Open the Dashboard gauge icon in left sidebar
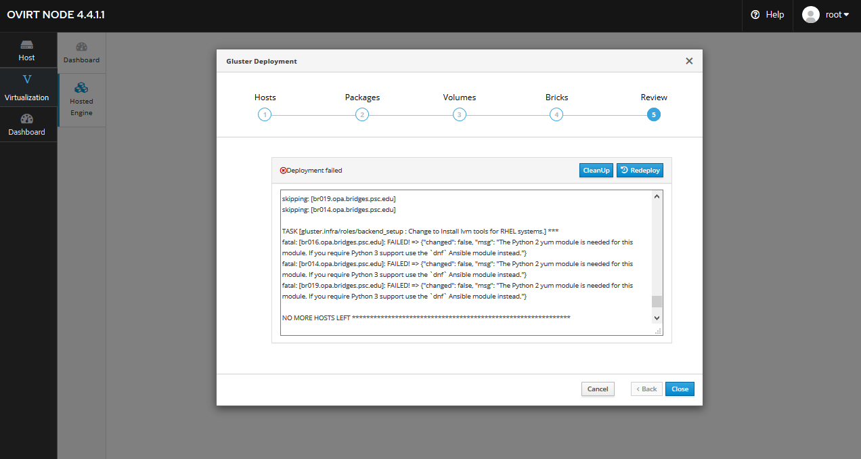Screen dimensions: 861x459 pyautogui.click(x=27, y=119)
